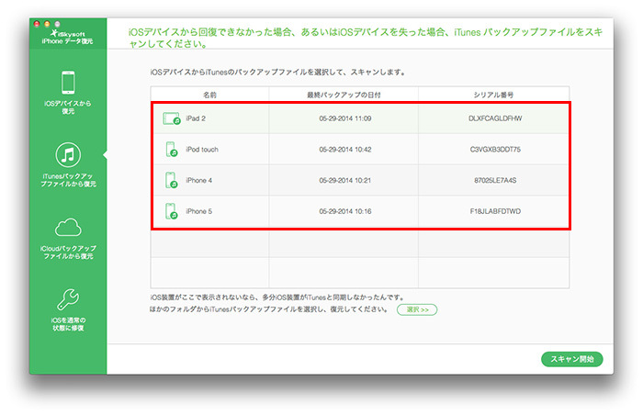Screen dimensions: 643x415
Task: Select the iPod touch device icon
Action: tap(172, 150)
